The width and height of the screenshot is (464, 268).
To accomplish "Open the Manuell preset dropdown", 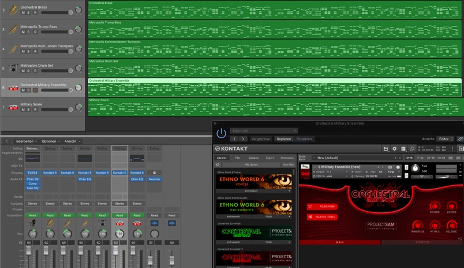I will click(x=264, y=131).
